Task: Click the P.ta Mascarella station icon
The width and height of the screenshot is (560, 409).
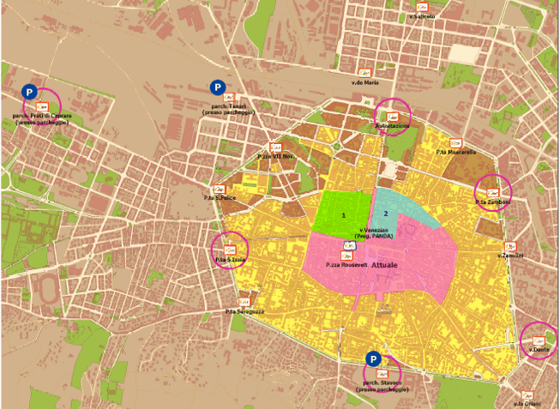Action: (455, 142)
